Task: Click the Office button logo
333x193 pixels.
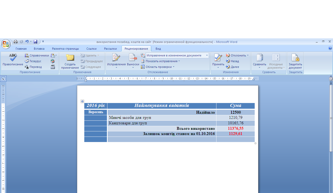Action: [x=6, y=44]
